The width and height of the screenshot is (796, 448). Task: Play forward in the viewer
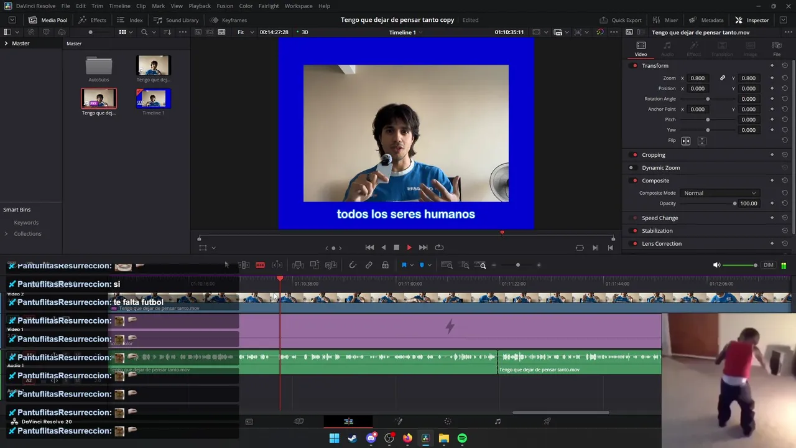pos(409,247)
